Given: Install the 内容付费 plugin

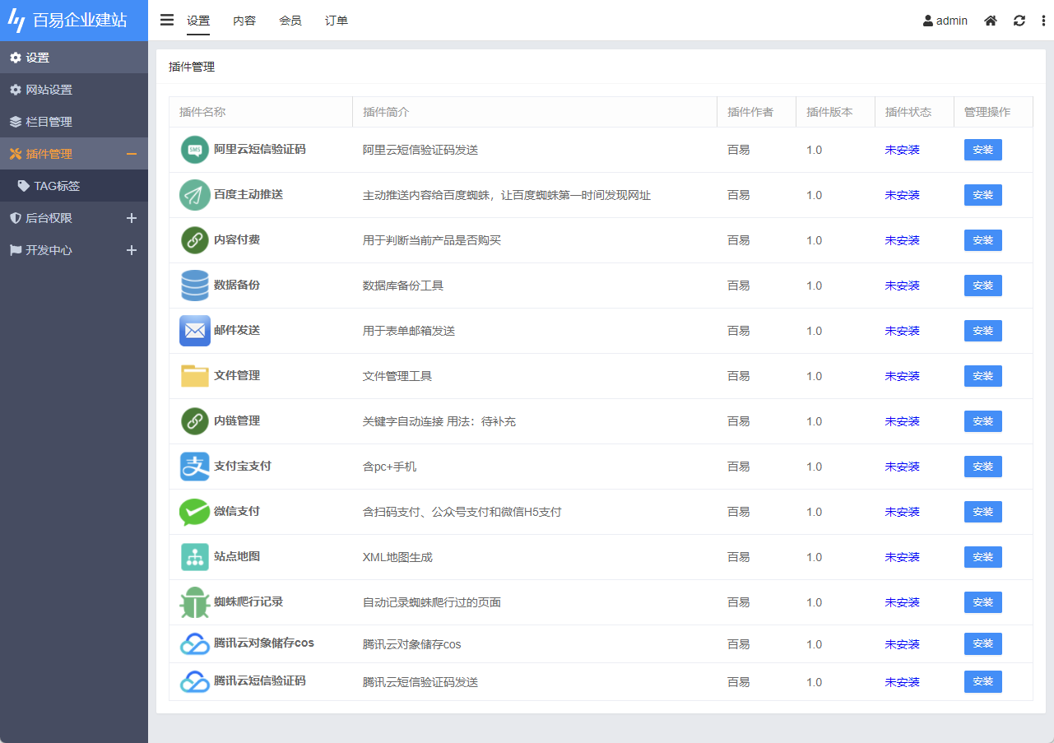Looking at the screenshot, I should (983, 240).
